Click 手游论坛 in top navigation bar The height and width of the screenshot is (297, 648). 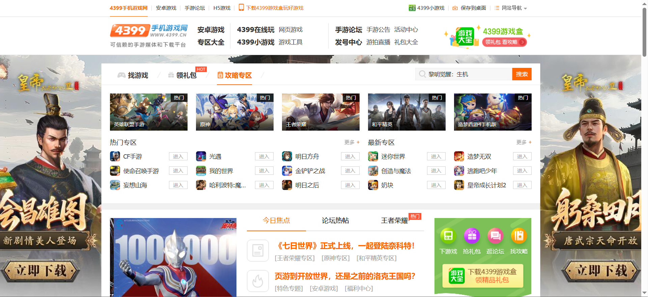(195, 8)
